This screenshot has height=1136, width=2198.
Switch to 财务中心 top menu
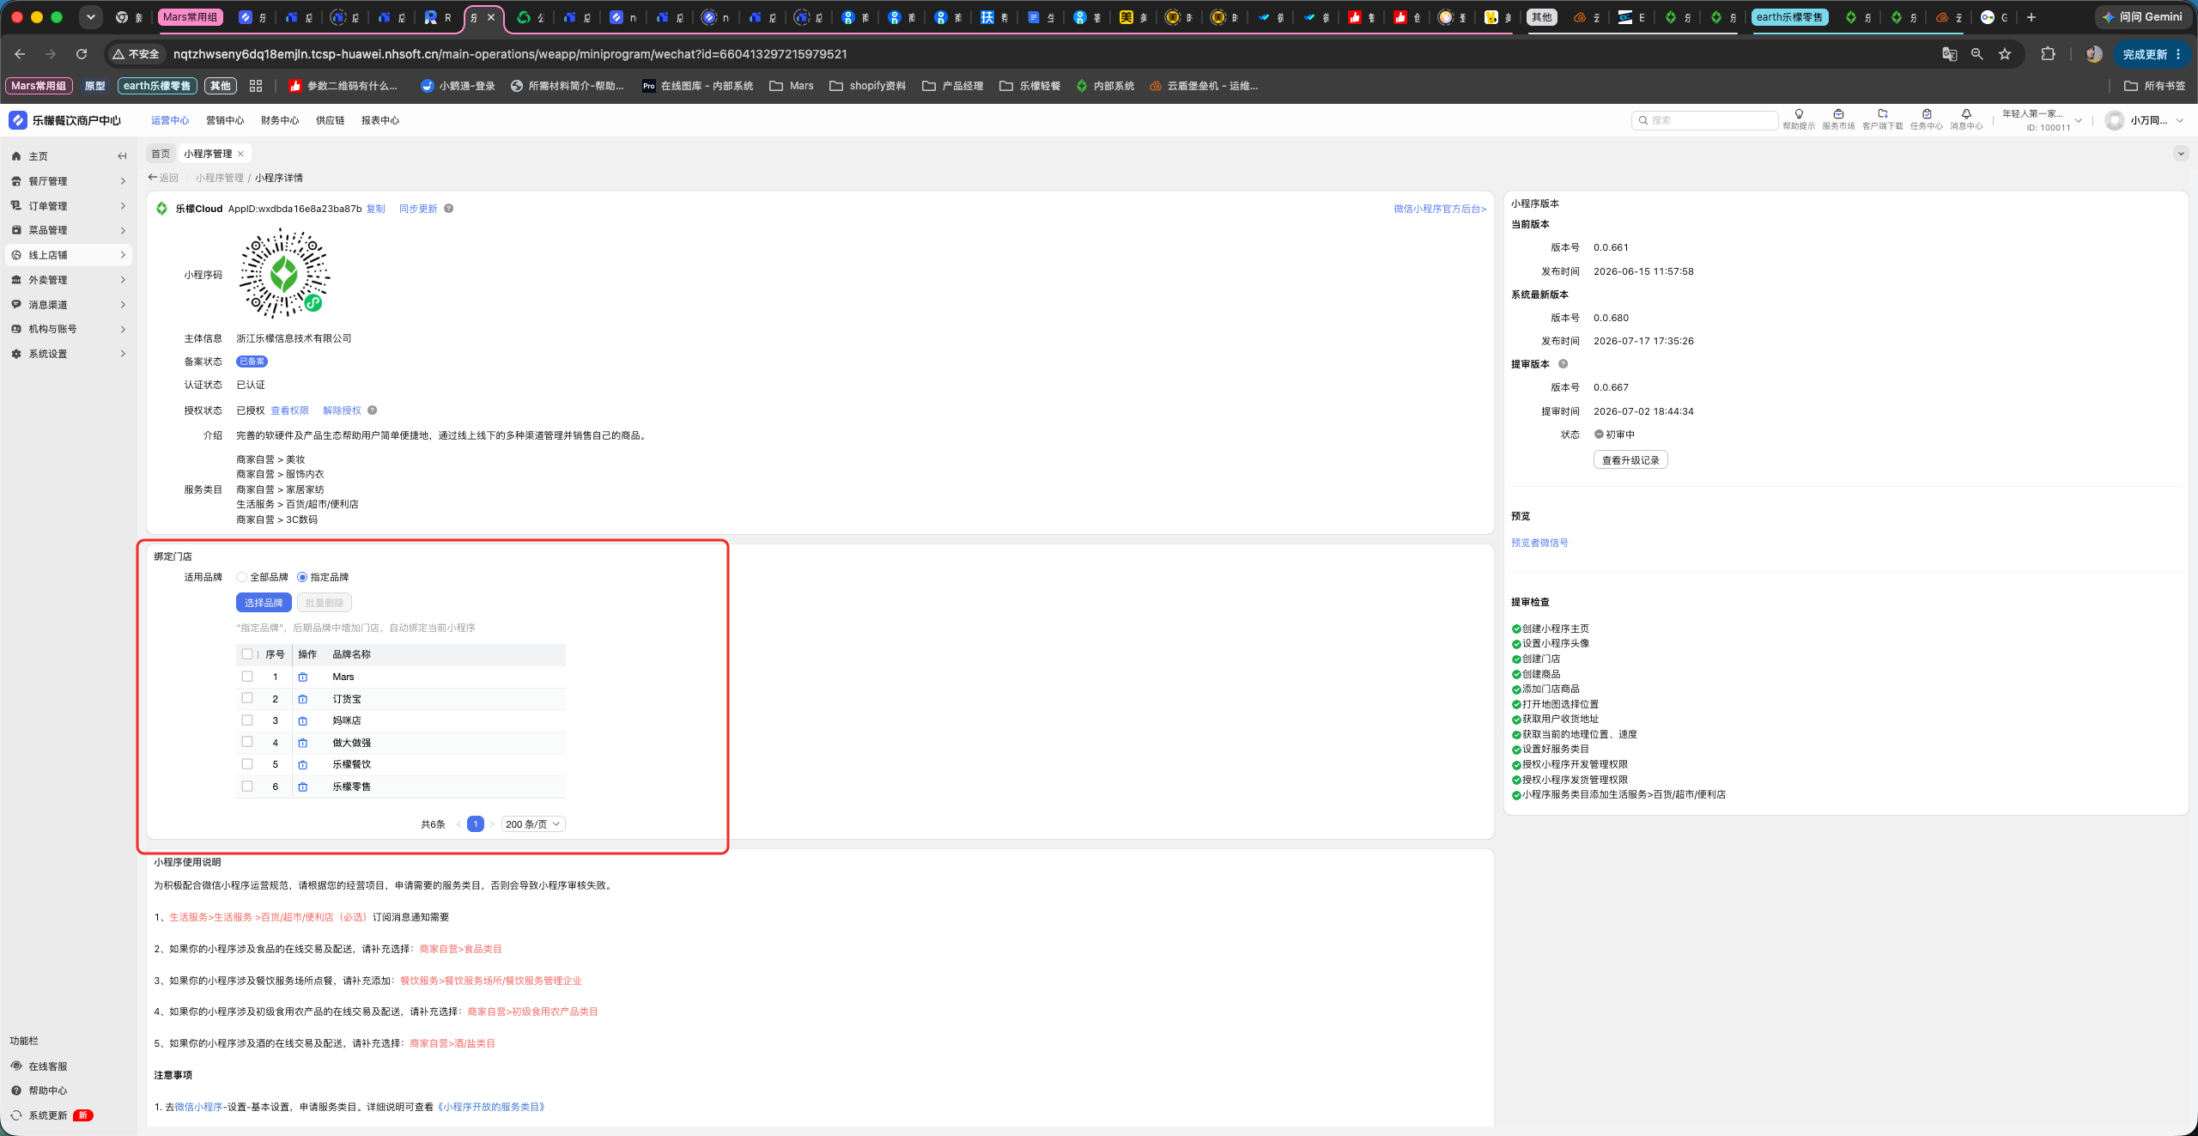(x=280, y=120)
